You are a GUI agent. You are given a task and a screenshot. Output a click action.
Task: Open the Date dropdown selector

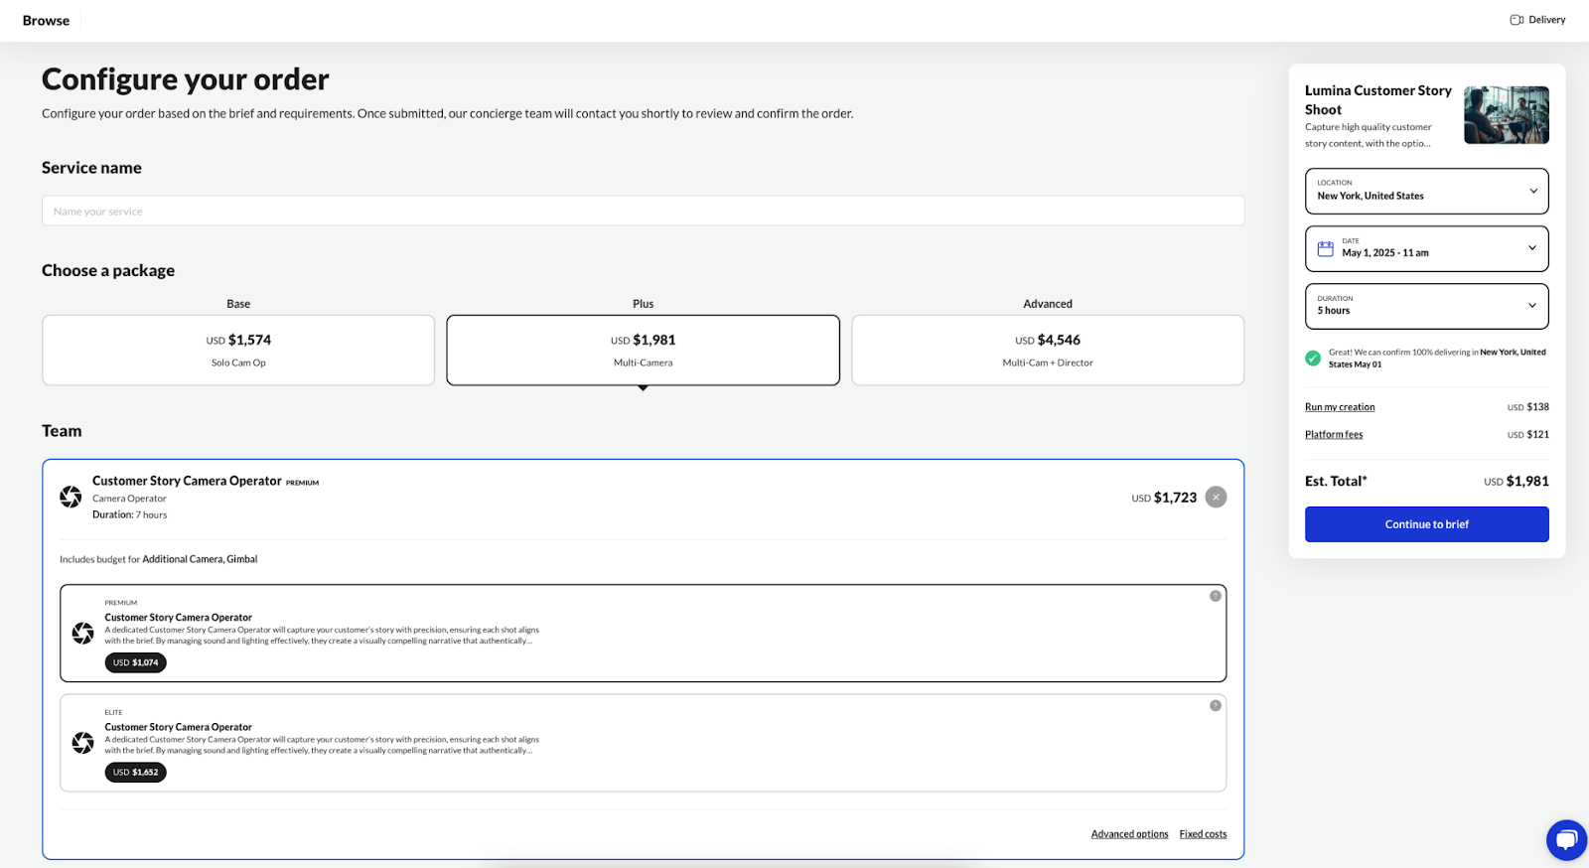pyautogui.click(x=1426, y=248)
